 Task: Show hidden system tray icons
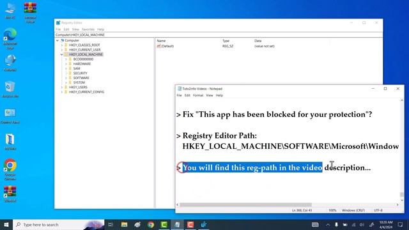[x=328, y=224]
